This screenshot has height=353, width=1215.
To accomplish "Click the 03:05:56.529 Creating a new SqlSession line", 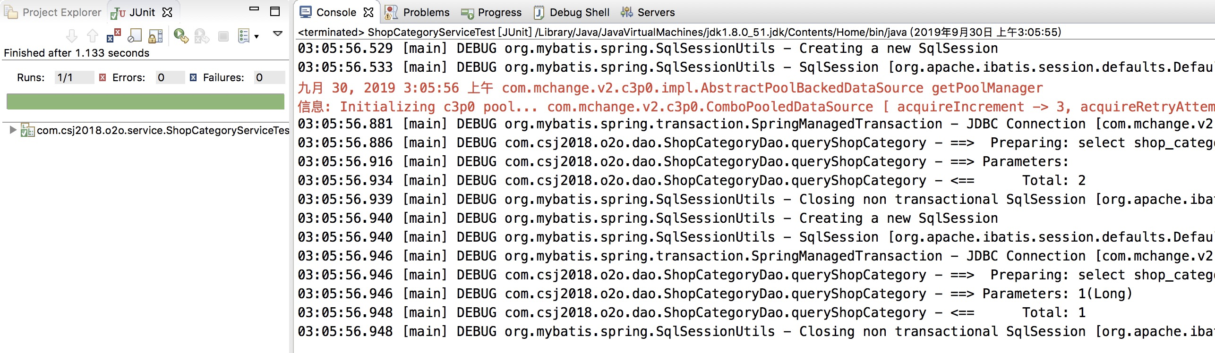I will point(648,48).
